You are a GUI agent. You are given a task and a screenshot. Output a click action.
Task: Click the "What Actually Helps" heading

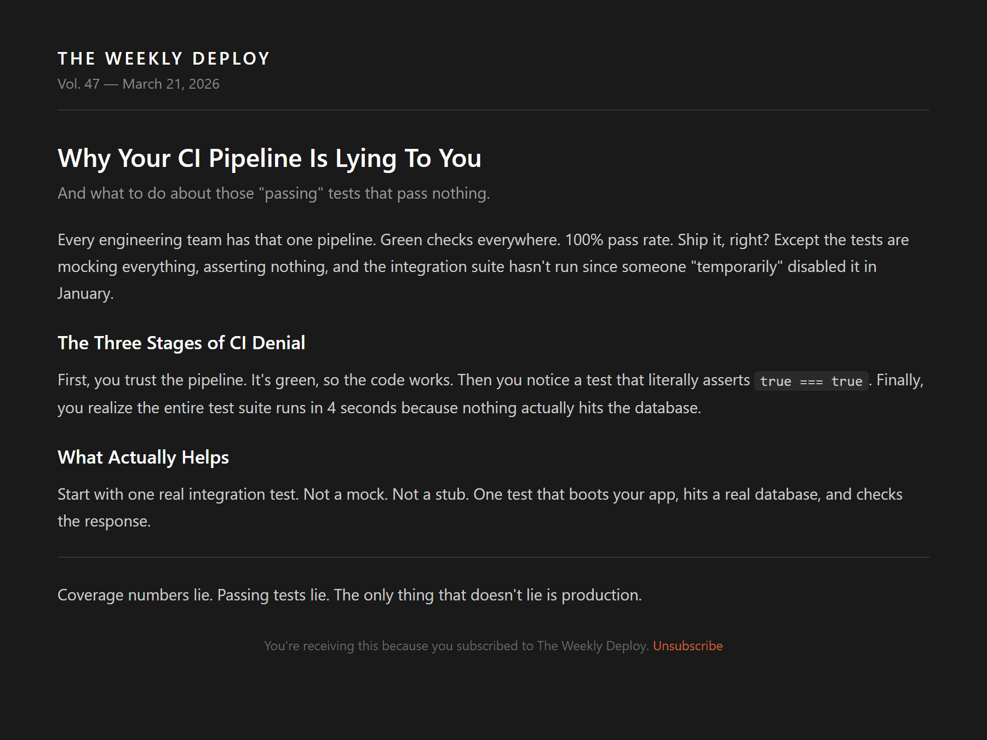click(x=143, y=457)
